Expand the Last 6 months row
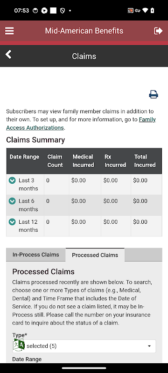168x373 pixels. click(x=12, y=201)
